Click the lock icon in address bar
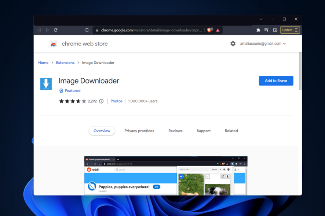 click(97, 30)
